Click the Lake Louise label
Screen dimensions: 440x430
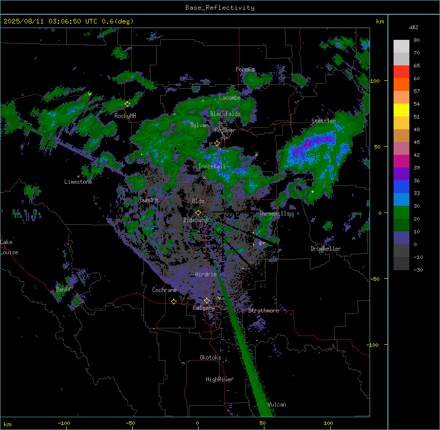coord(9,247)
